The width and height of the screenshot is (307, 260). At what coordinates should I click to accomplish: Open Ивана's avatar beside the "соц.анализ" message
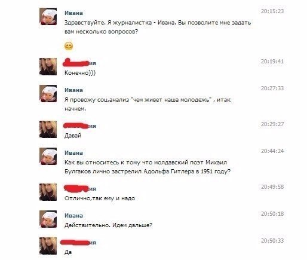point(48,94)
